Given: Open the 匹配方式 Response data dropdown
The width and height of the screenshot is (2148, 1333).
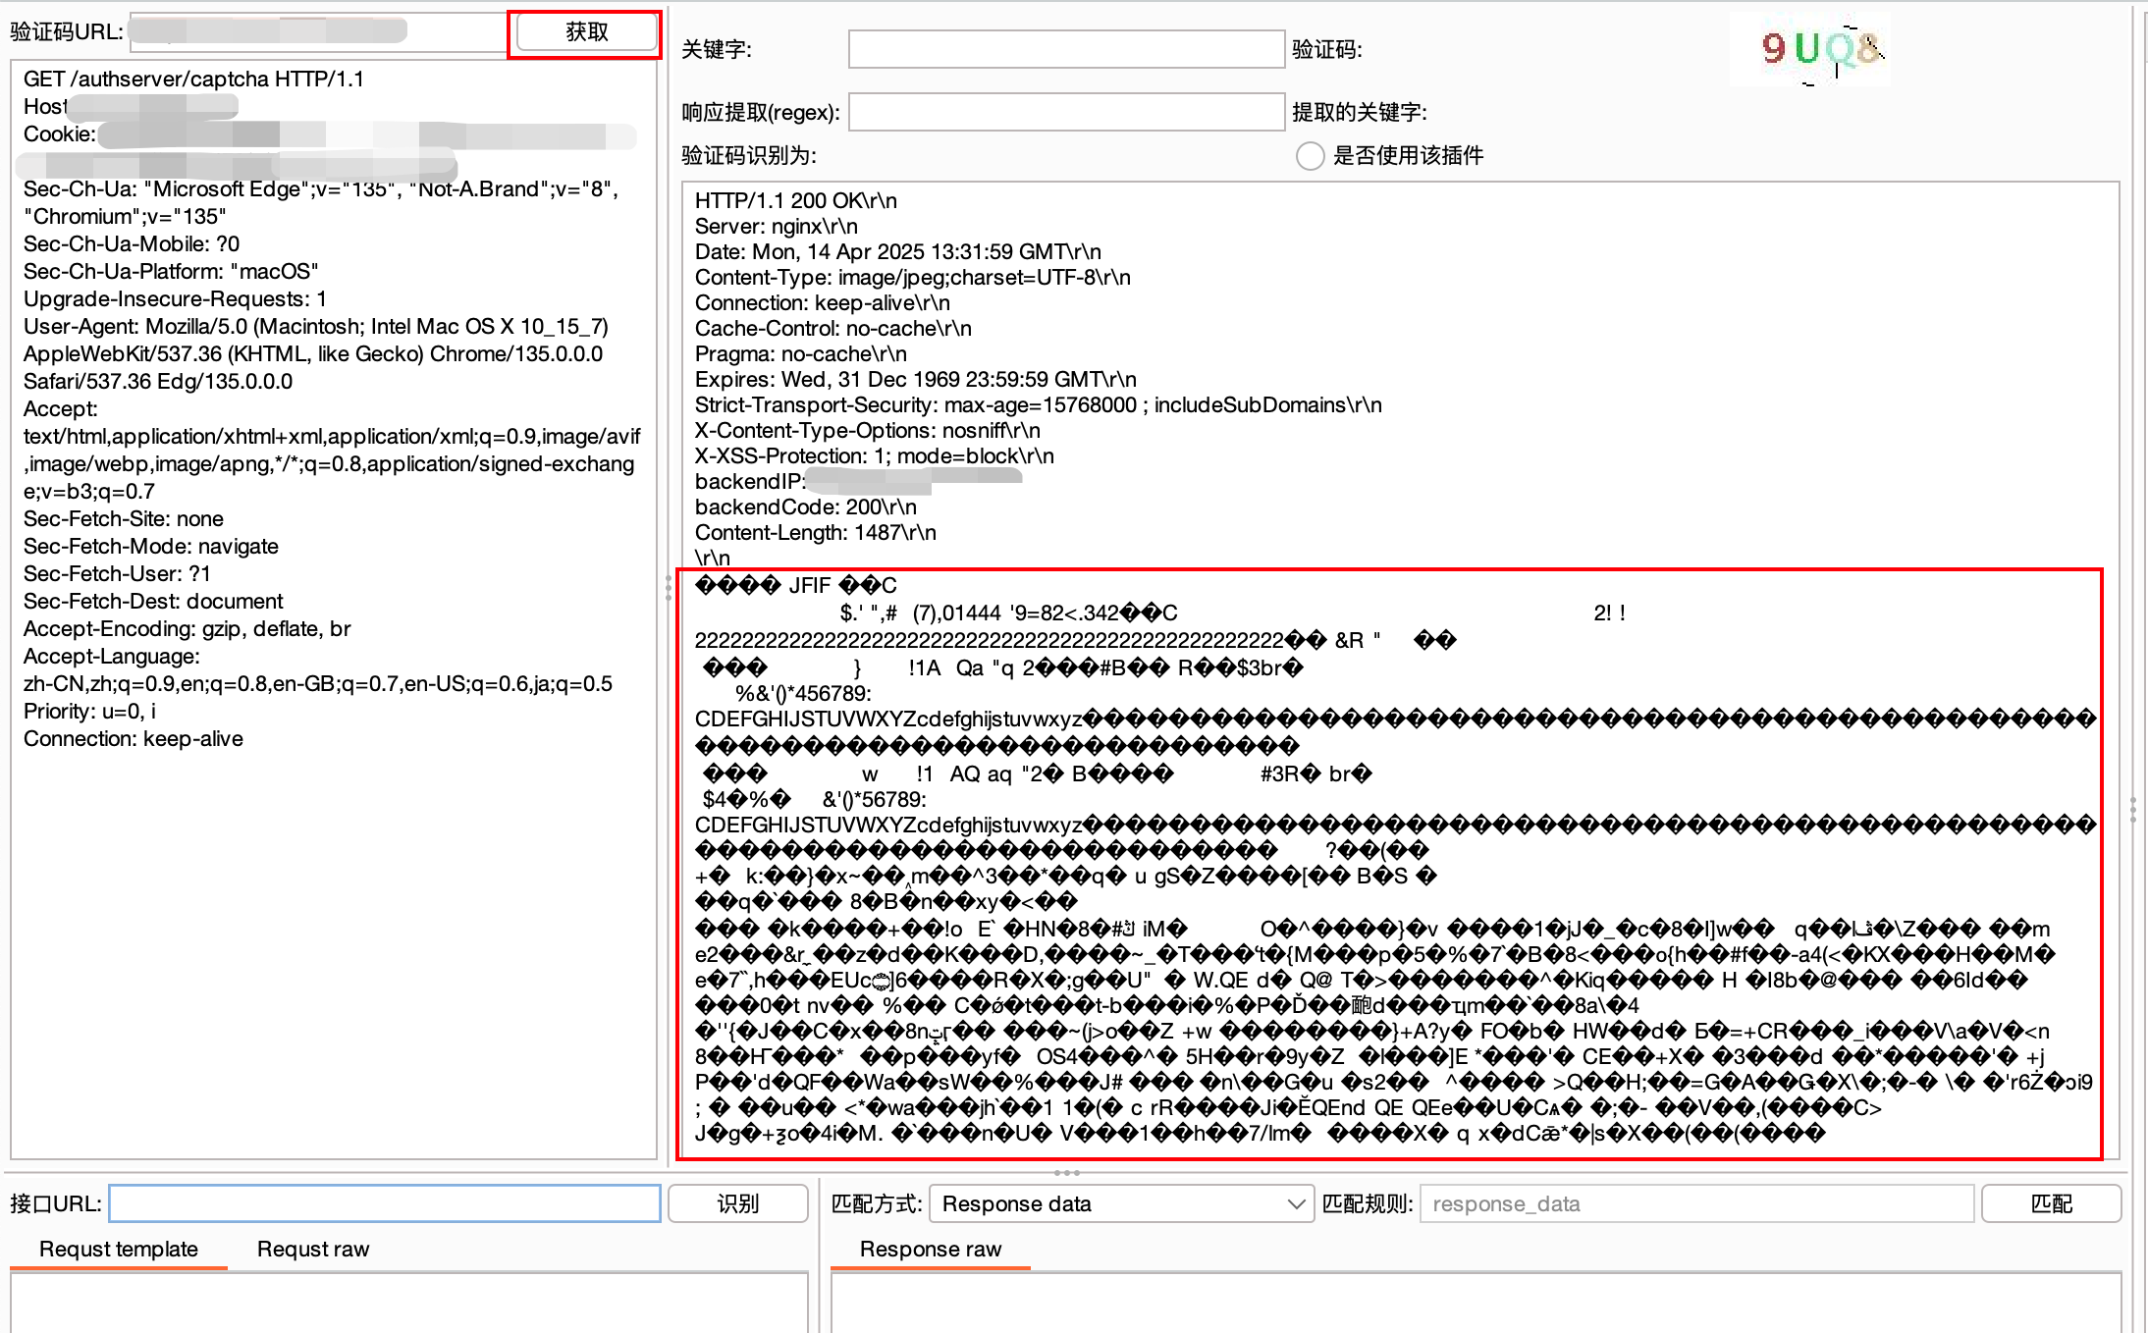Looking at the screenshot, I should (1121, 1203).
